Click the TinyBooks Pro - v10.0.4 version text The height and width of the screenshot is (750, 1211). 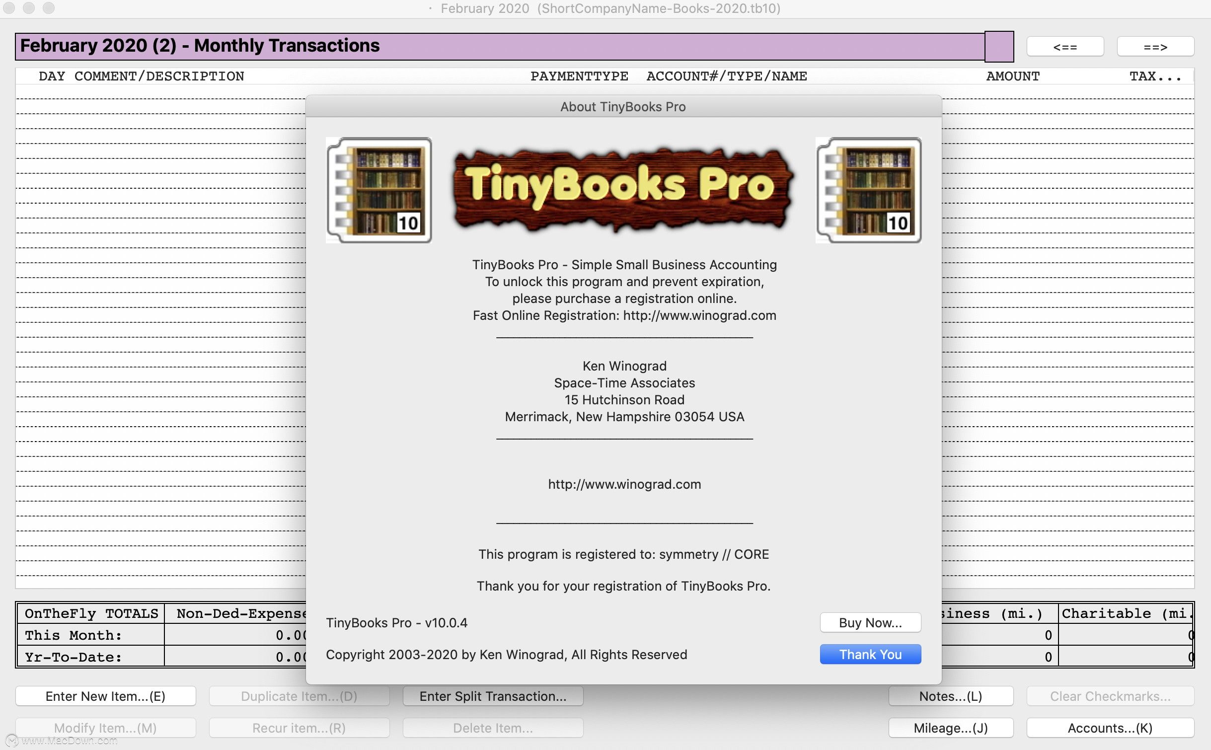click(396, 623)
